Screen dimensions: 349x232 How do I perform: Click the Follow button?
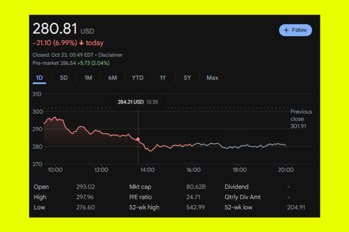tap(295, 30)
